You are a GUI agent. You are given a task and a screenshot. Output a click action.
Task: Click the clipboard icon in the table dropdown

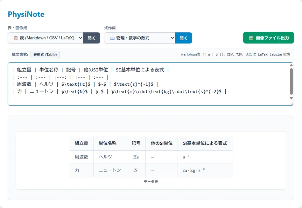tap(16, 38)
